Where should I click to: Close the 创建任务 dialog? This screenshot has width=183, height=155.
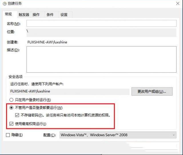tap(178, 3)
